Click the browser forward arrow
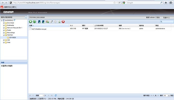Screen dimensions: 174x100 pyautogui.click(x=6, y=3)
